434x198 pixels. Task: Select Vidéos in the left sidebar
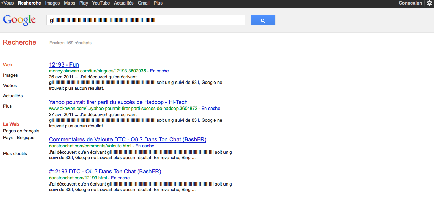(10, 86)
